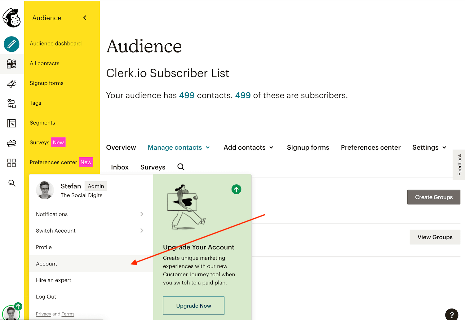
Task: Open the Settings dropdown
Action: click(x=429, y=147)
